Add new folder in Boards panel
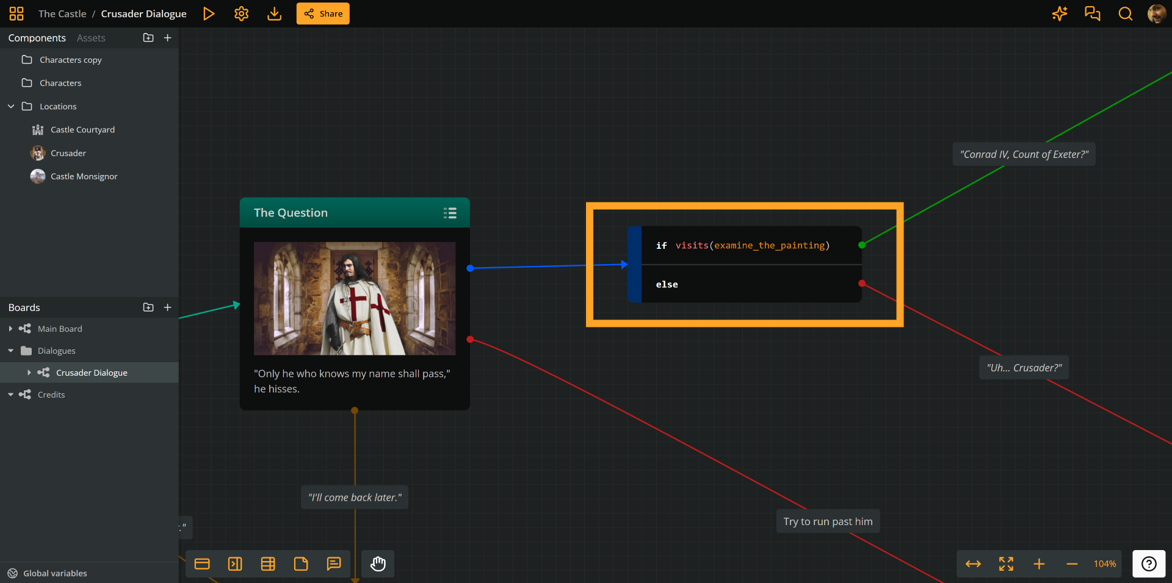Image resolution: width=1172 pixels, height=583 pixels. coord(148,307)
